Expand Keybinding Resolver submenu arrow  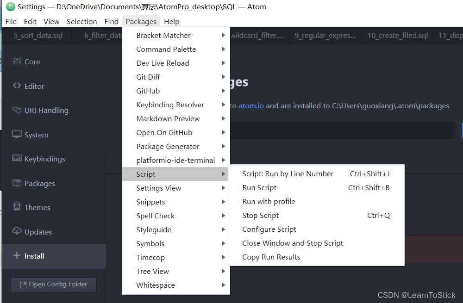[224, 105]
